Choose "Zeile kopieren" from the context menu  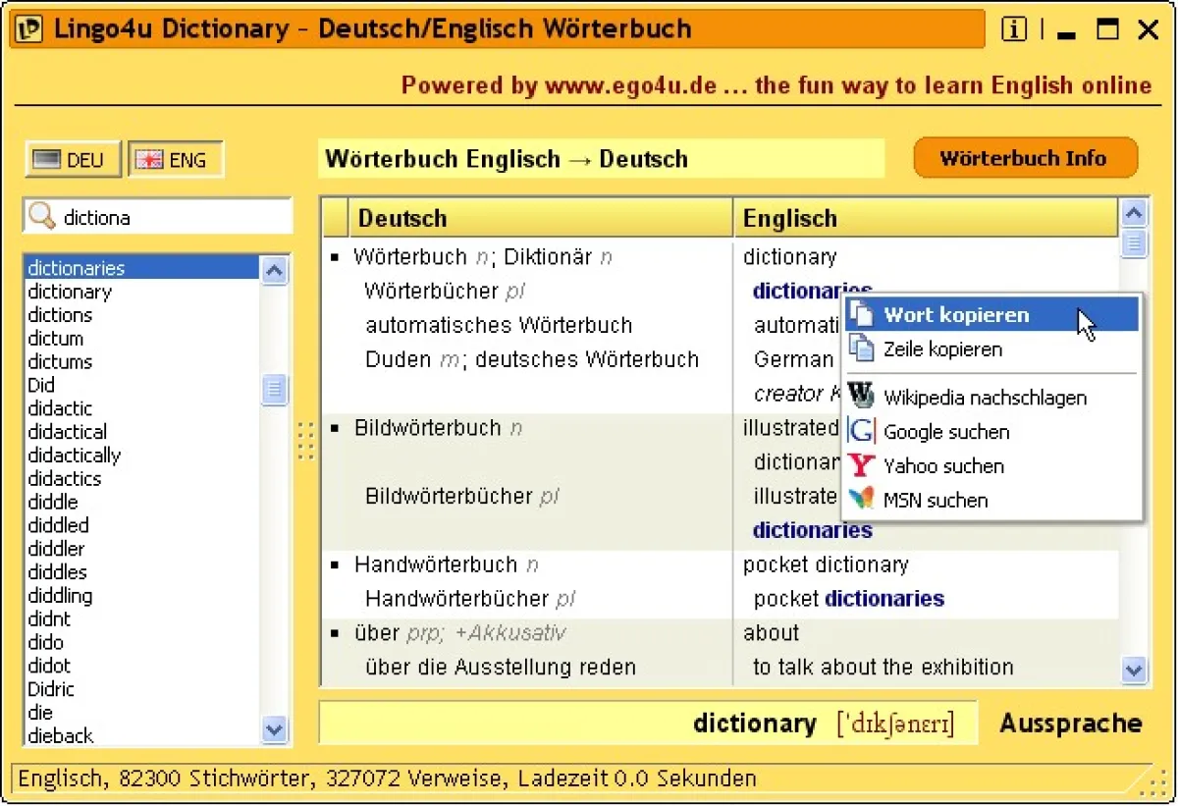click(944, 349)
